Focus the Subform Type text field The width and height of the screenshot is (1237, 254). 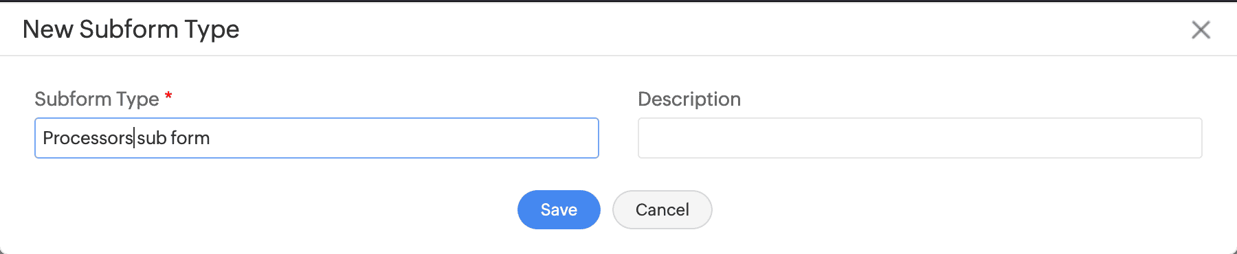317,138
